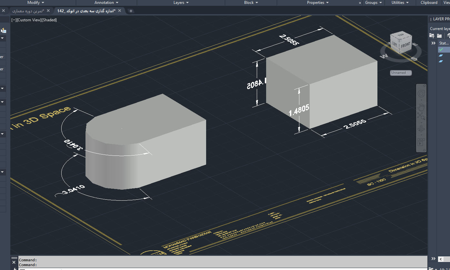
Task: Rotate view to West on ViewCube compass
Action: (384, 56)
